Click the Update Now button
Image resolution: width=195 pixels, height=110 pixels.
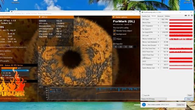pos(181,105)
